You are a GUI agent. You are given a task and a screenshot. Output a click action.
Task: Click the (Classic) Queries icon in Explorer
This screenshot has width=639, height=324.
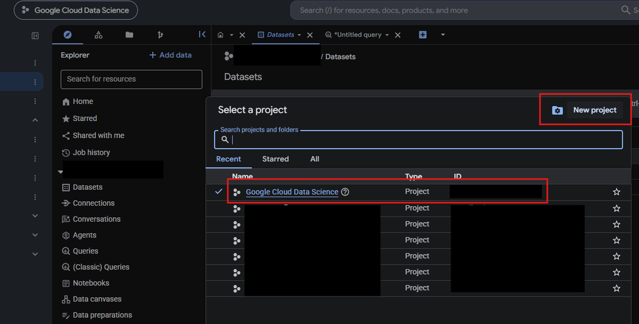(66, 267)
